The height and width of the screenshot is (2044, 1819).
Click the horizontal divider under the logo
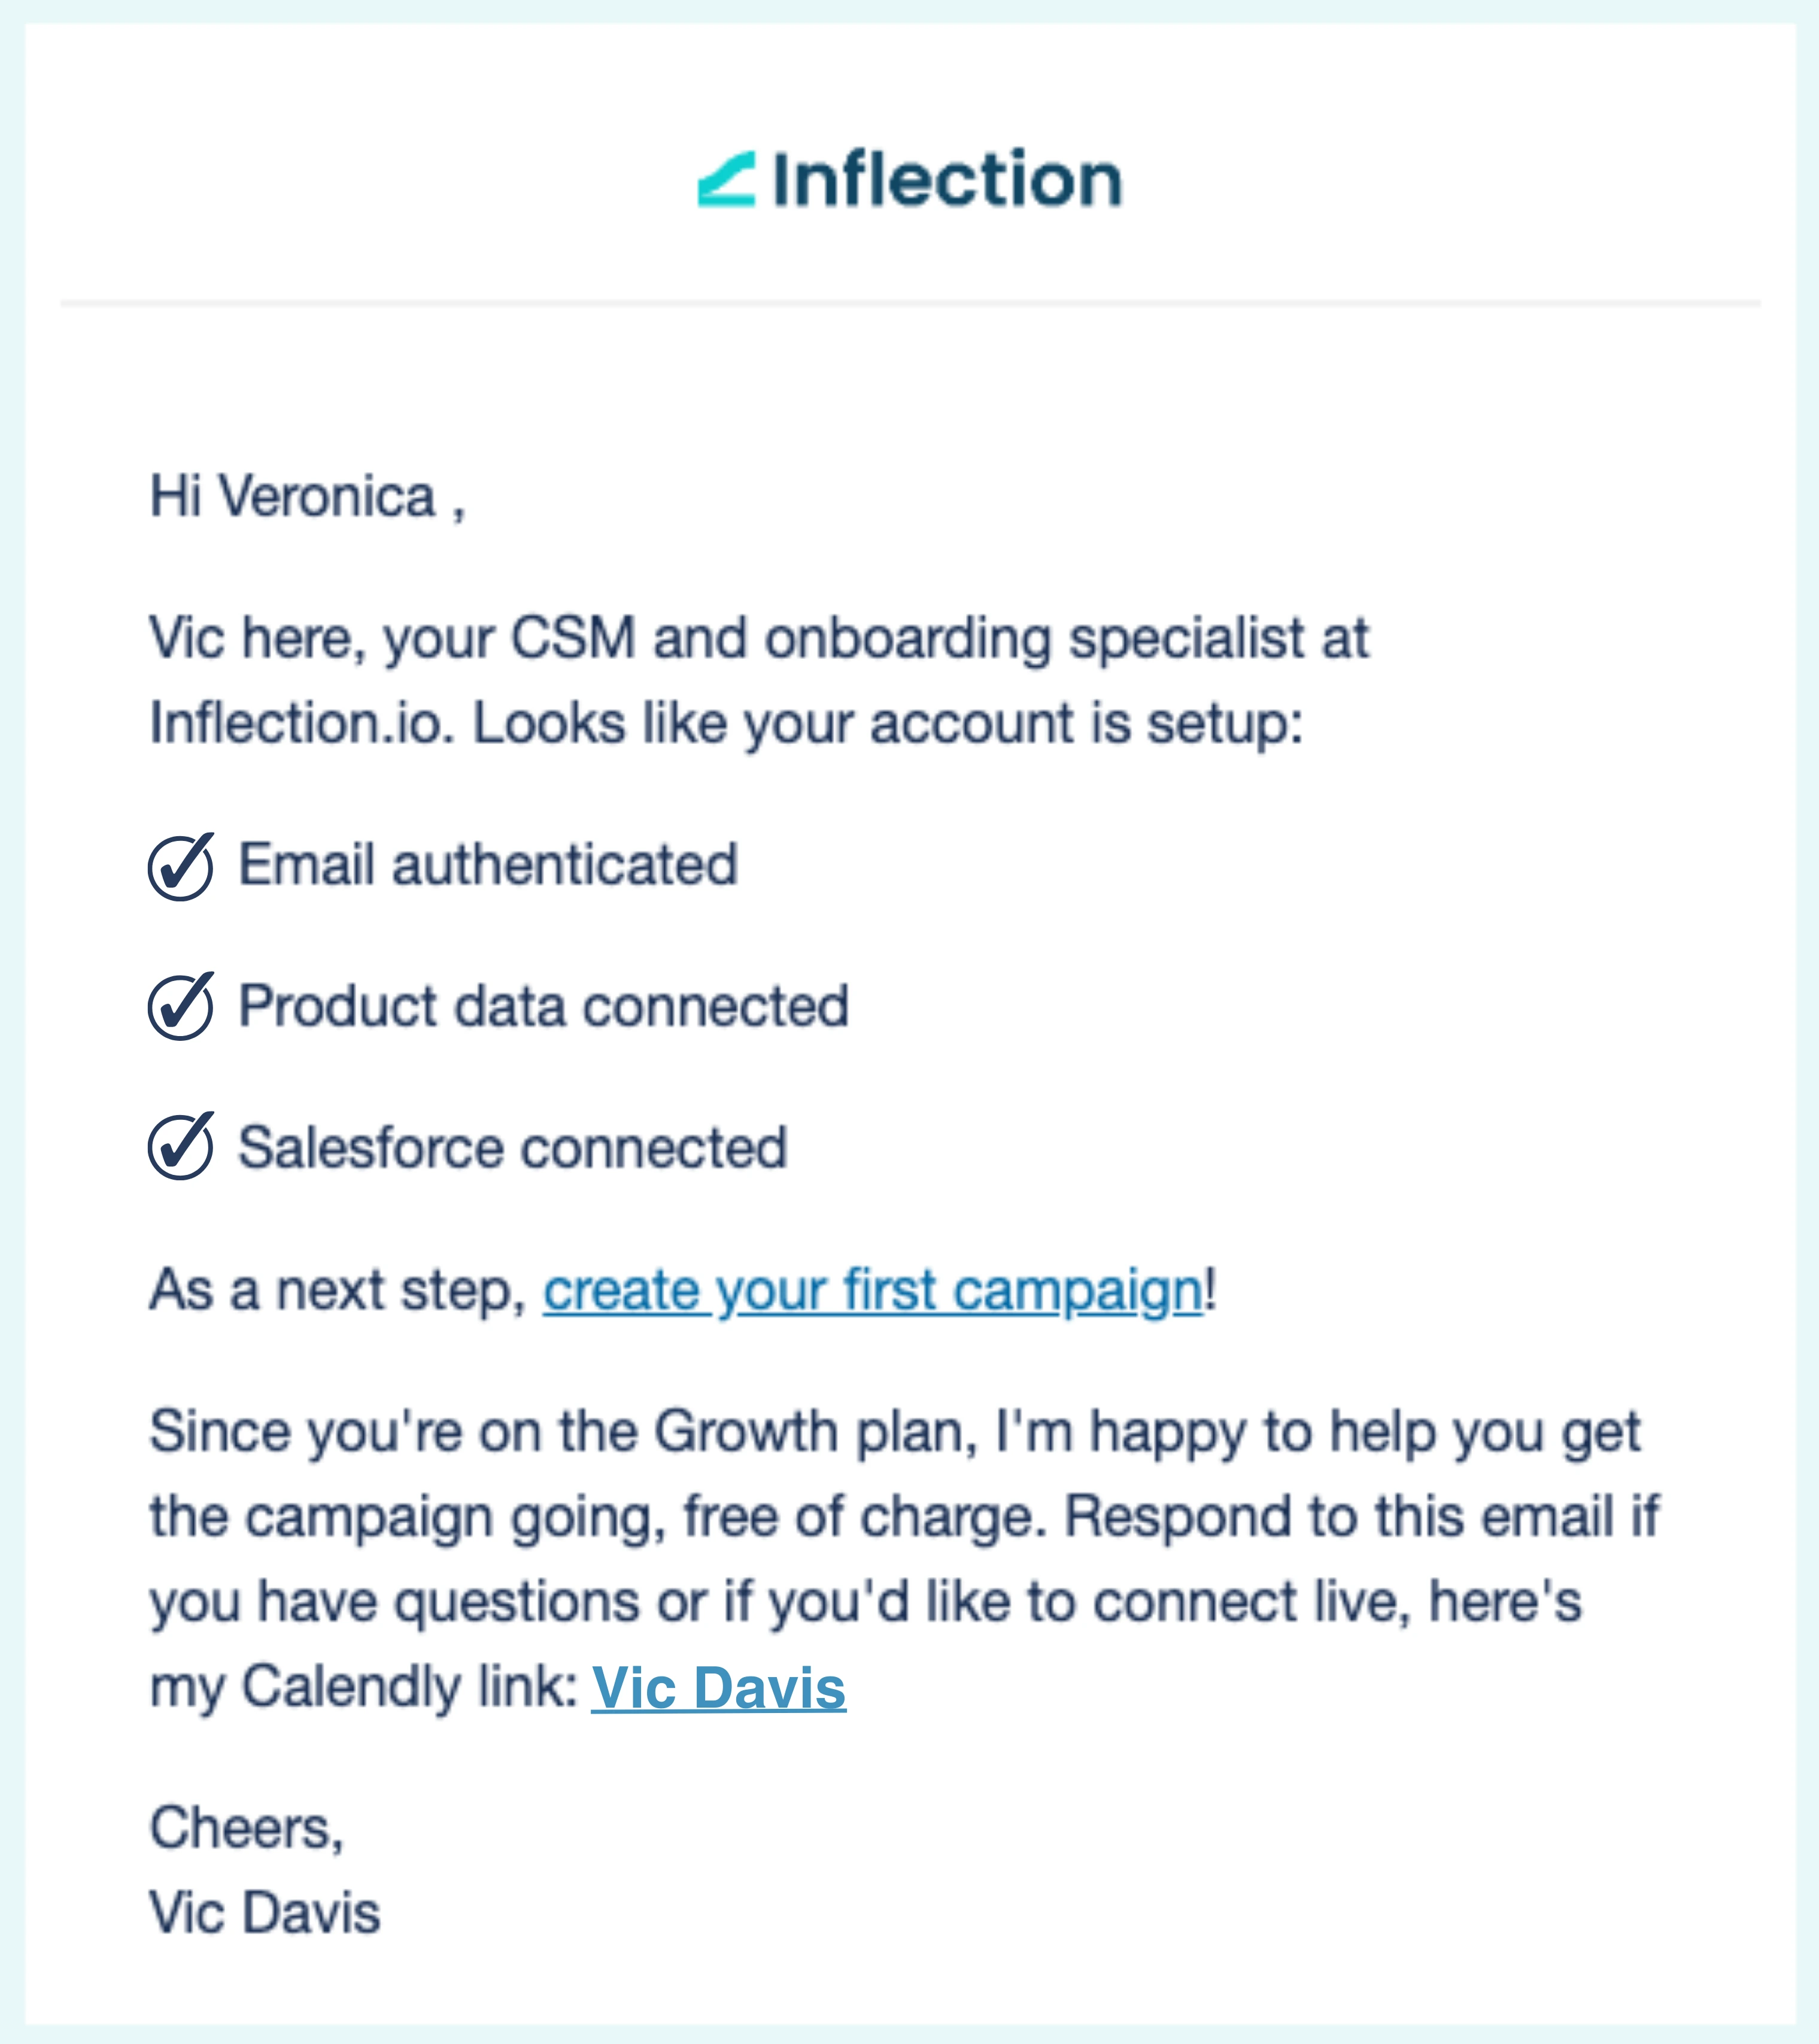(910, 302)
